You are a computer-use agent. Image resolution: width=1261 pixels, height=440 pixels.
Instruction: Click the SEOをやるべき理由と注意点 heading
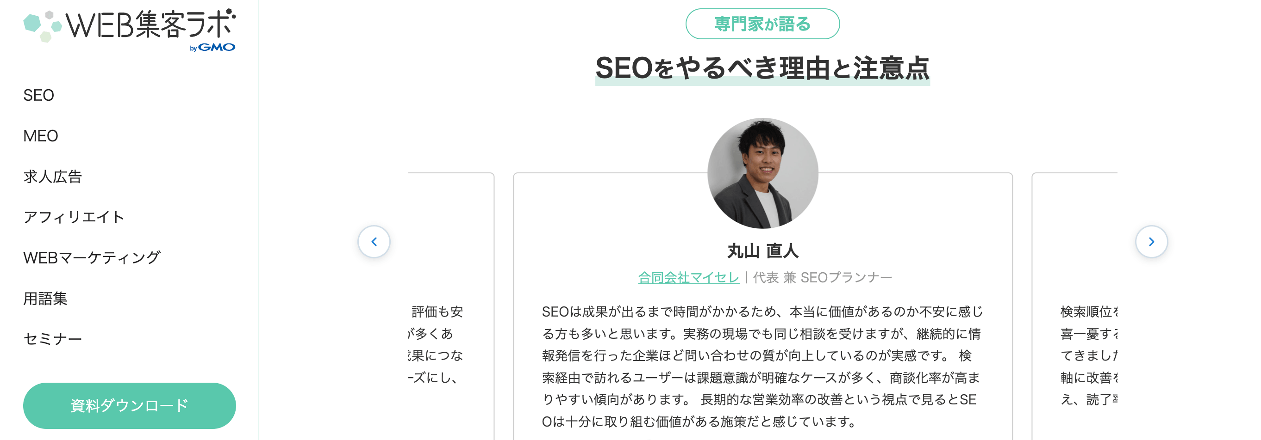[x=762, y=68]
